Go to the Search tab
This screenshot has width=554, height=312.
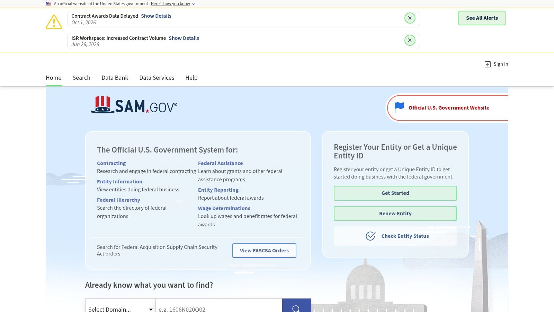(81, 78)
